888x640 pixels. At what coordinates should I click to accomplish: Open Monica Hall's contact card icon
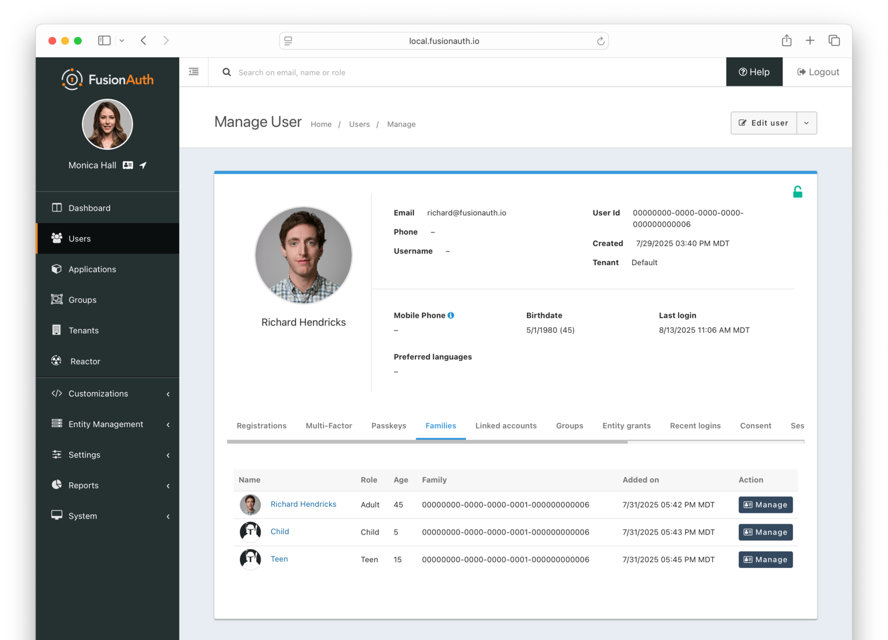tap(128, 165)
